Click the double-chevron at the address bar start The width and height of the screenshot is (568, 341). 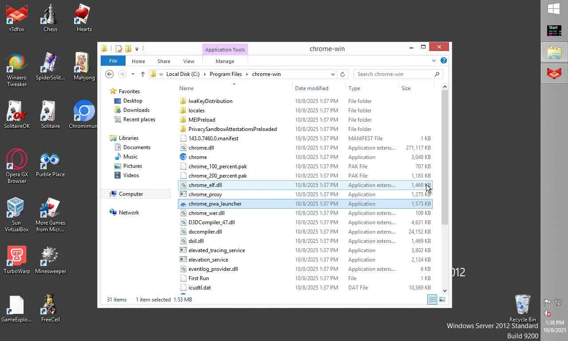point(161,74)
